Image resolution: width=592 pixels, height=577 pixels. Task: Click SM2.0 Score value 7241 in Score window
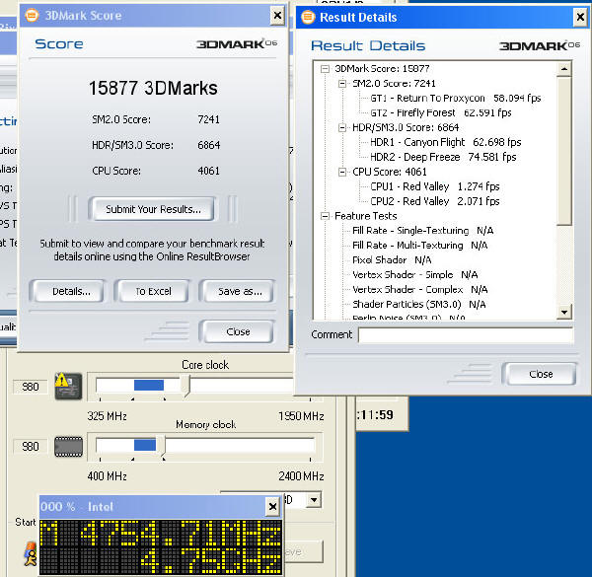tap(208, 119)
